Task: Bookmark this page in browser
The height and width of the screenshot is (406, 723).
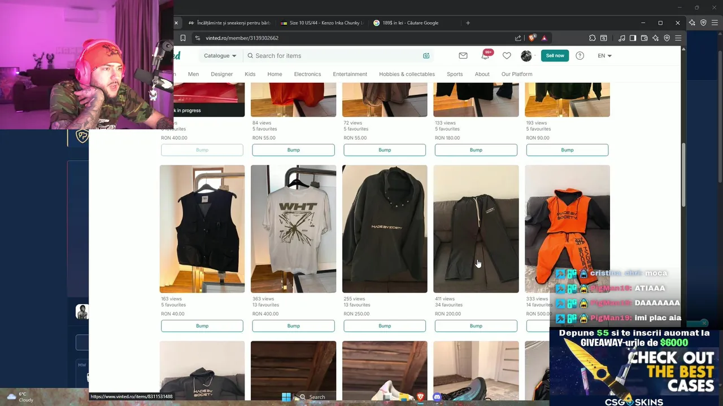Action: pyautogui.click(x=183, y=38)
